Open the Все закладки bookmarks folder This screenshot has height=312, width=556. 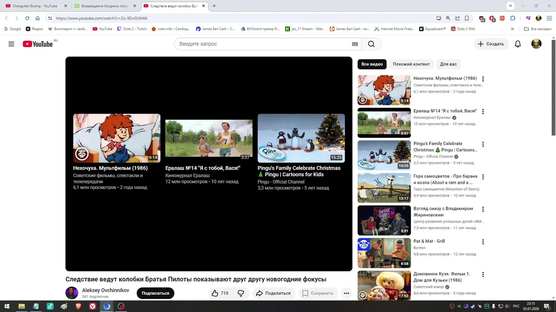(x=538, y=29)
